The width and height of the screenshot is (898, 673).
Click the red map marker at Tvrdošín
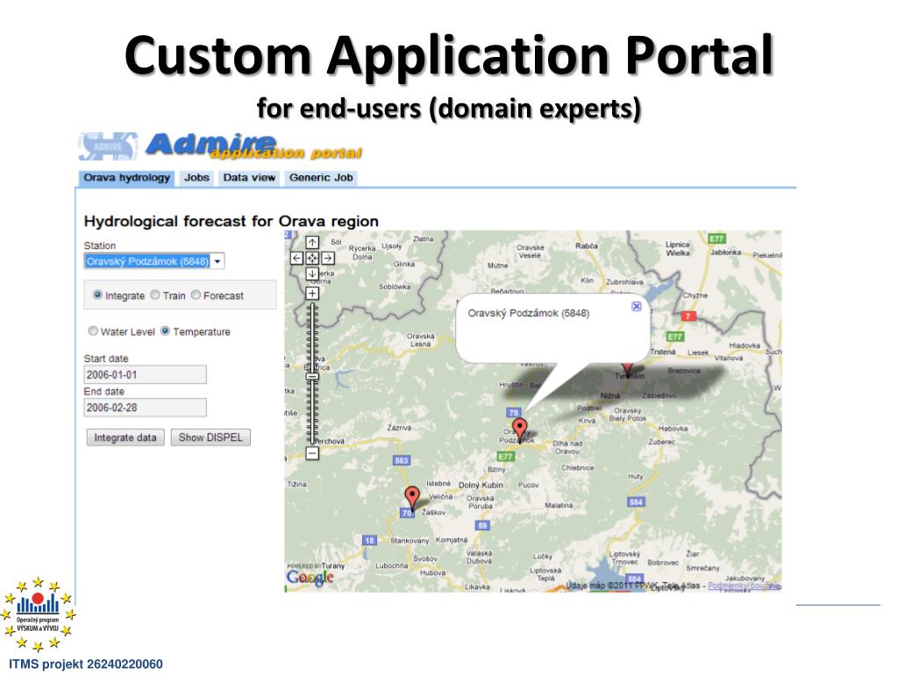coord(627,369)
